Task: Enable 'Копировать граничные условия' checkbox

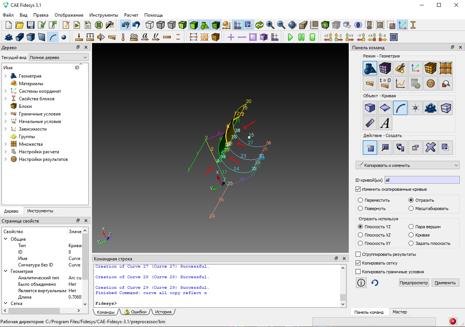Action: (x=358, y=272)
